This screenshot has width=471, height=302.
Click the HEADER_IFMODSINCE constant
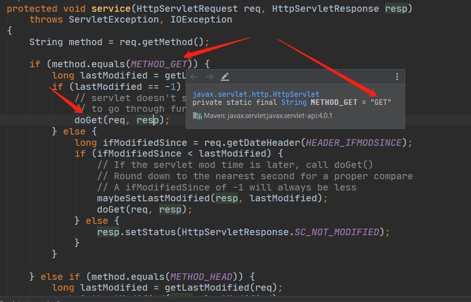click(353, 143)
